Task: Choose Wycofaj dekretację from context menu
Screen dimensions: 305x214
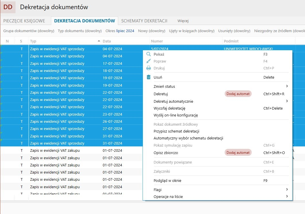Action: pos(169,108)
